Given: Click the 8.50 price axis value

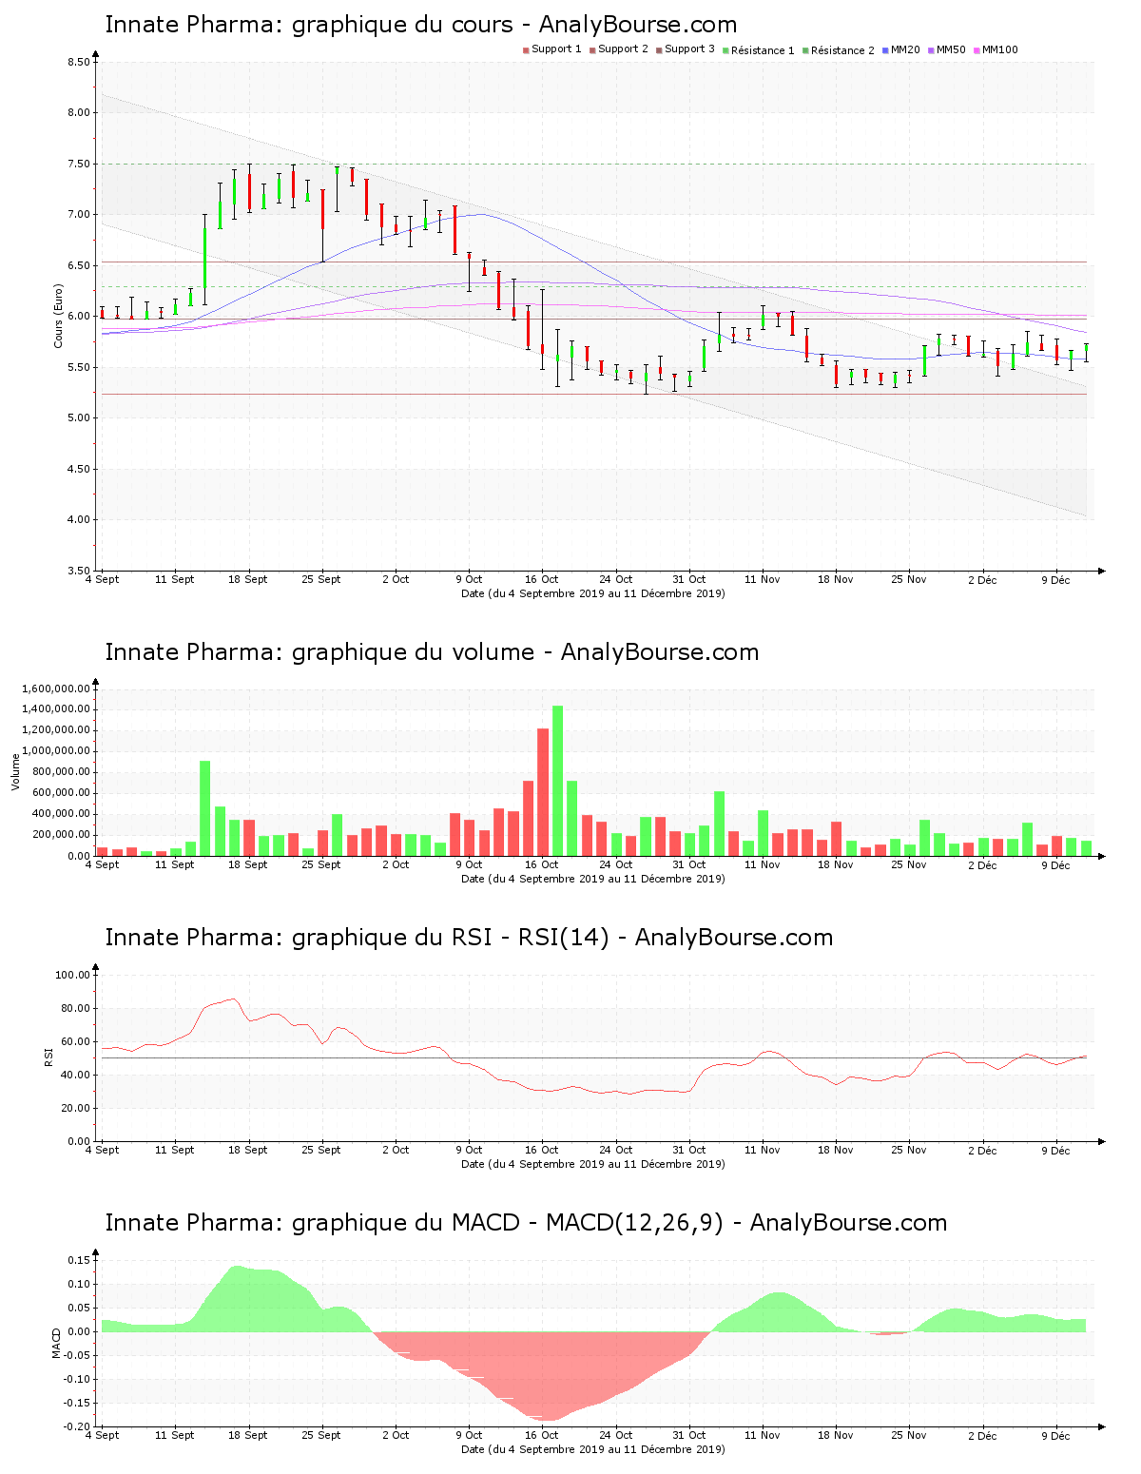Looking at the screenshot, I should pos(79,62).
